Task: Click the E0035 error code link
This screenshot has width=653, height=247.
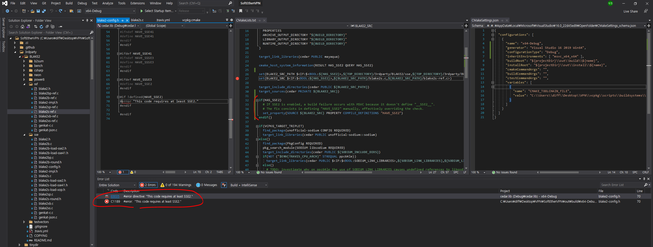Action: 115,196
